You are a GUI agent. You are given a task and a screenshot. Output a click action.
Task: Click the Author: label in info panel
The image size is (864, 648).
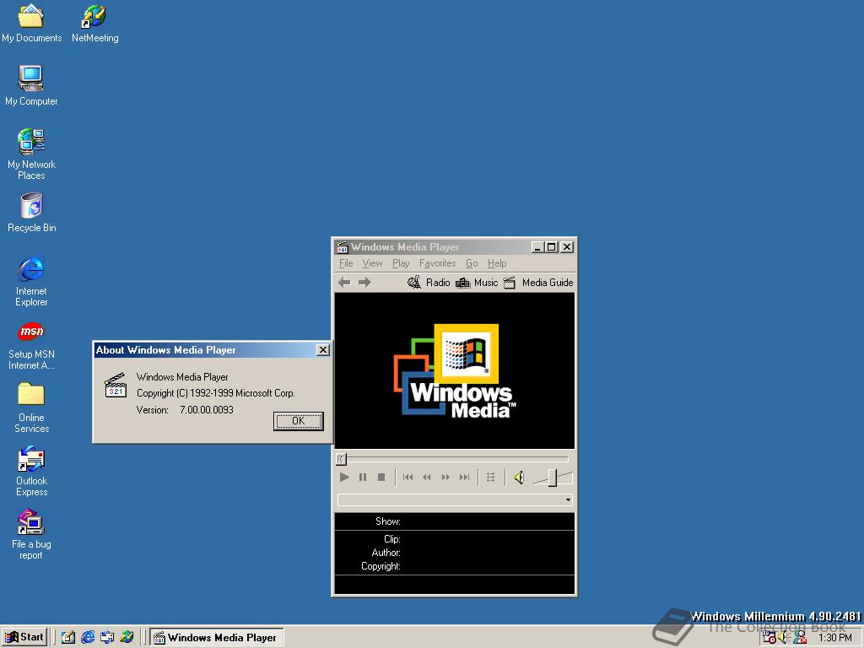pyautogui.click(x=386, y=553)
